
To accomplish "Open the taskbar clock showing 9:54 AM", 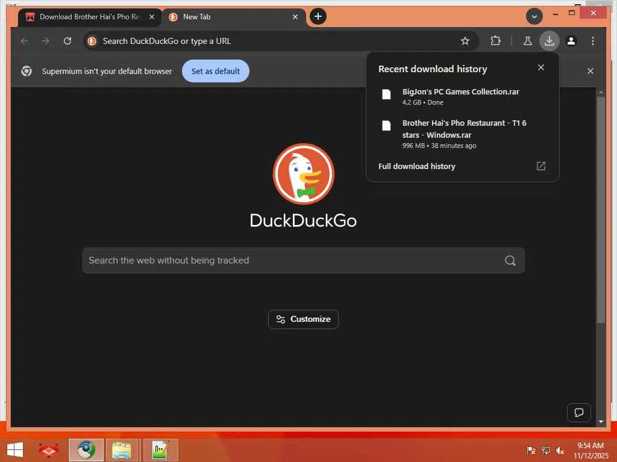I will click(590, 450).
